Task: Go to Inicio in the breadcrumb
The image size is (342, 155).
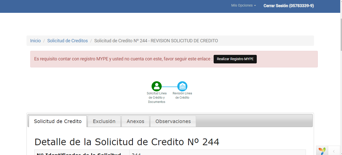Action: pyautogui.click(x=35, y=41)
